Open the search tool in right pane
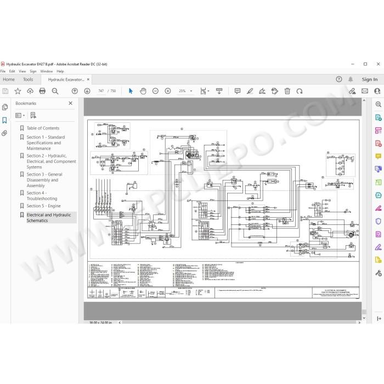 (379, 104)
